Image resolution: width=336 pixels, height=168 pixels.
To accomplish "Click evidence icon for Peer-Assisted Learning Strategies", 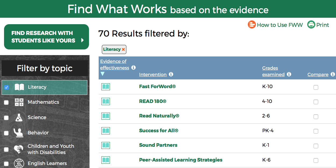I will point(106,160).
